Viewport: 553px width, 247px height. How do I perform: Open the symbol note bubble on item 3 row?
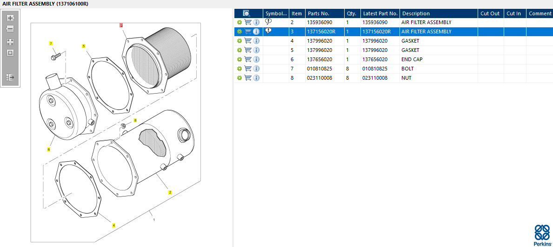coord(268,31)
